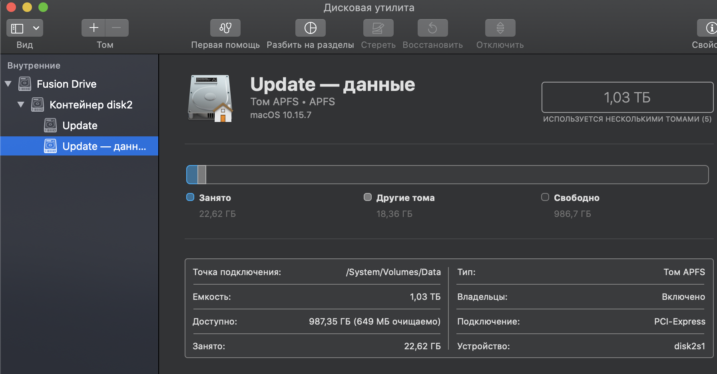The image size is (717, 374).
Task: Run First Aid (Первая помощь)
Action: pos(225,28)
